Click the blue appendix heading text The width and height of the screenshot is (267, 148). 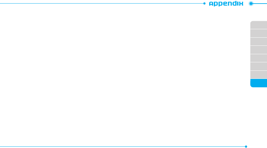pos(226,4)
